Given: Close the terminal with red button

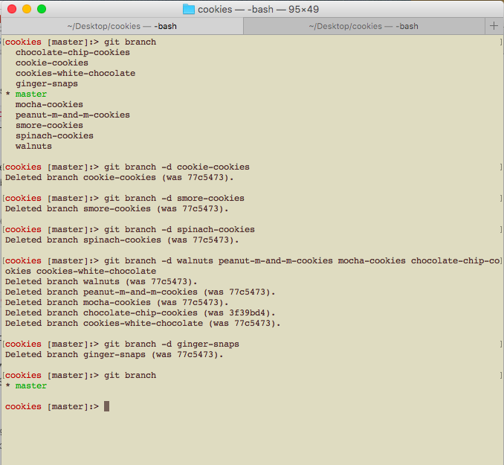Looking at the screenshot, I should pyautogui.click(x=12, y=9).
